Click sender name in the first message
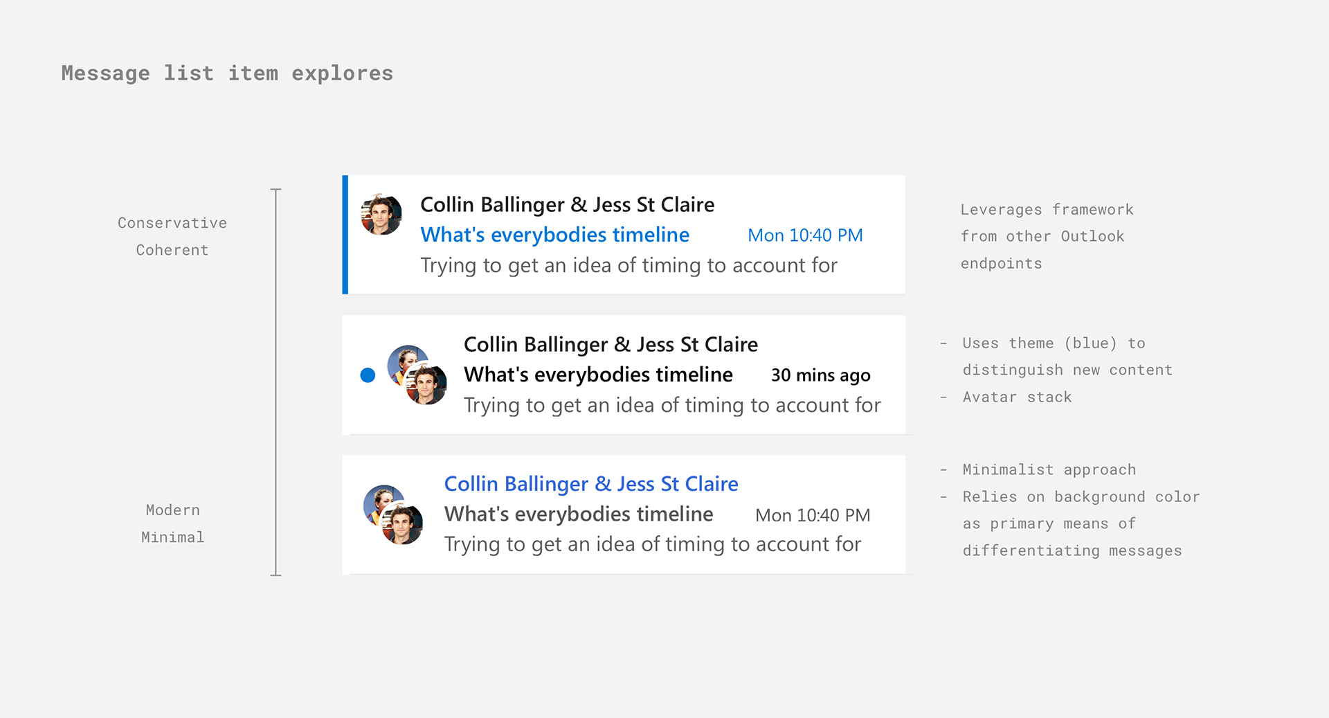1329x718 pixels. [x=567, y=205]
